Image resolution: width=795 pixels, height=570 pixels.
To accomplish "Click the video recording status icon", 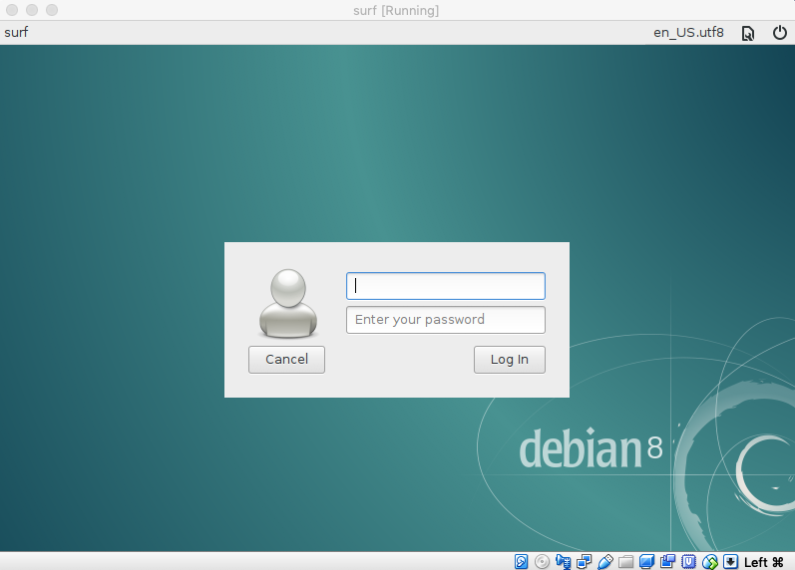I will click(x=667, y=561).
